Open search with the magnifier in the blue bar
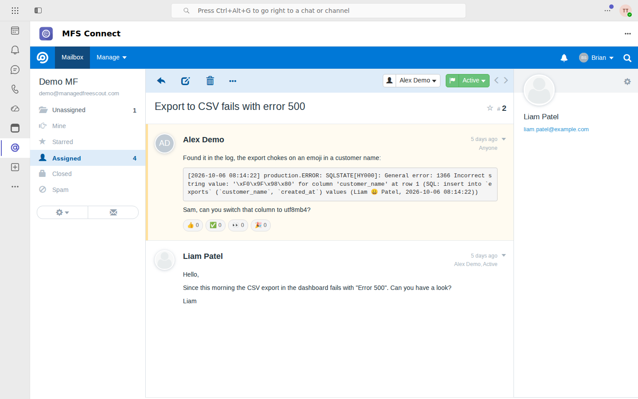The height and width of the screenshot is (399, 638). [x=627, y=58]
